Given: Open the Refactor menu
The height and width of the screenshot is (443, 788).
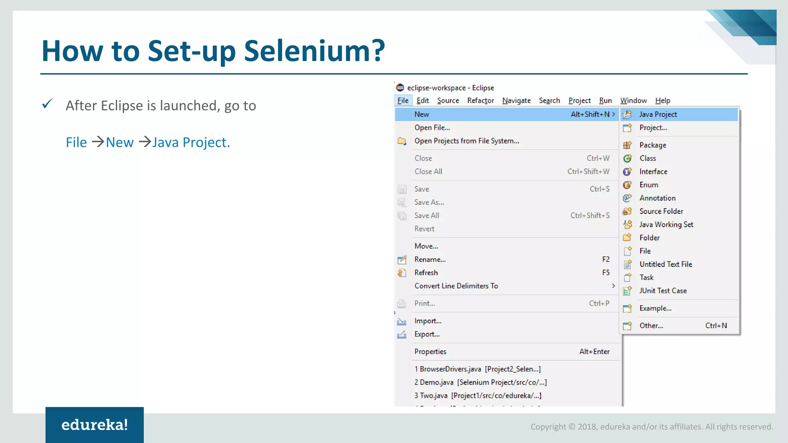Looking at the screenshot, I should coord(481,100).
